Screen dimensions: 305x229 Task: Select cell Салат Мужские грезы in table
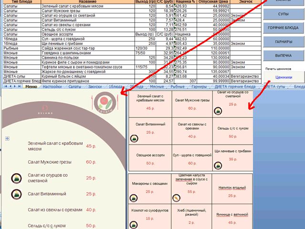point(88,11)
